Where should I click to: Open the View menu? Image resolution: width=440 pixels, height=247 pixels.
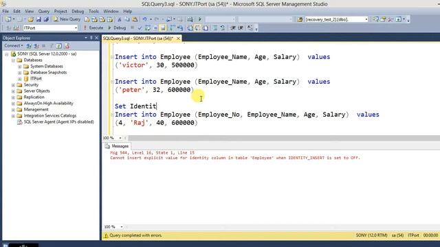[x=29, y=11]
